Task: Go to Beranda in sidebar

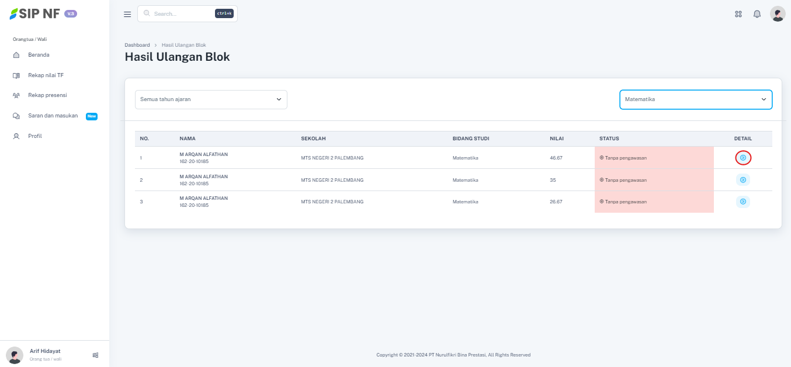Action: [x=39, y=55]
